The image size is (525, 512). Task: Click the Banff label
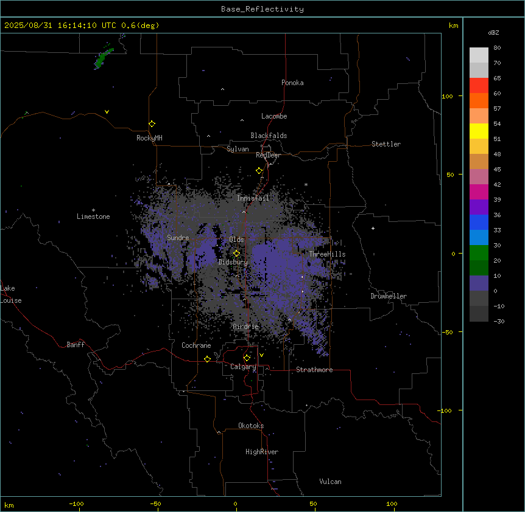coord(76,345)
